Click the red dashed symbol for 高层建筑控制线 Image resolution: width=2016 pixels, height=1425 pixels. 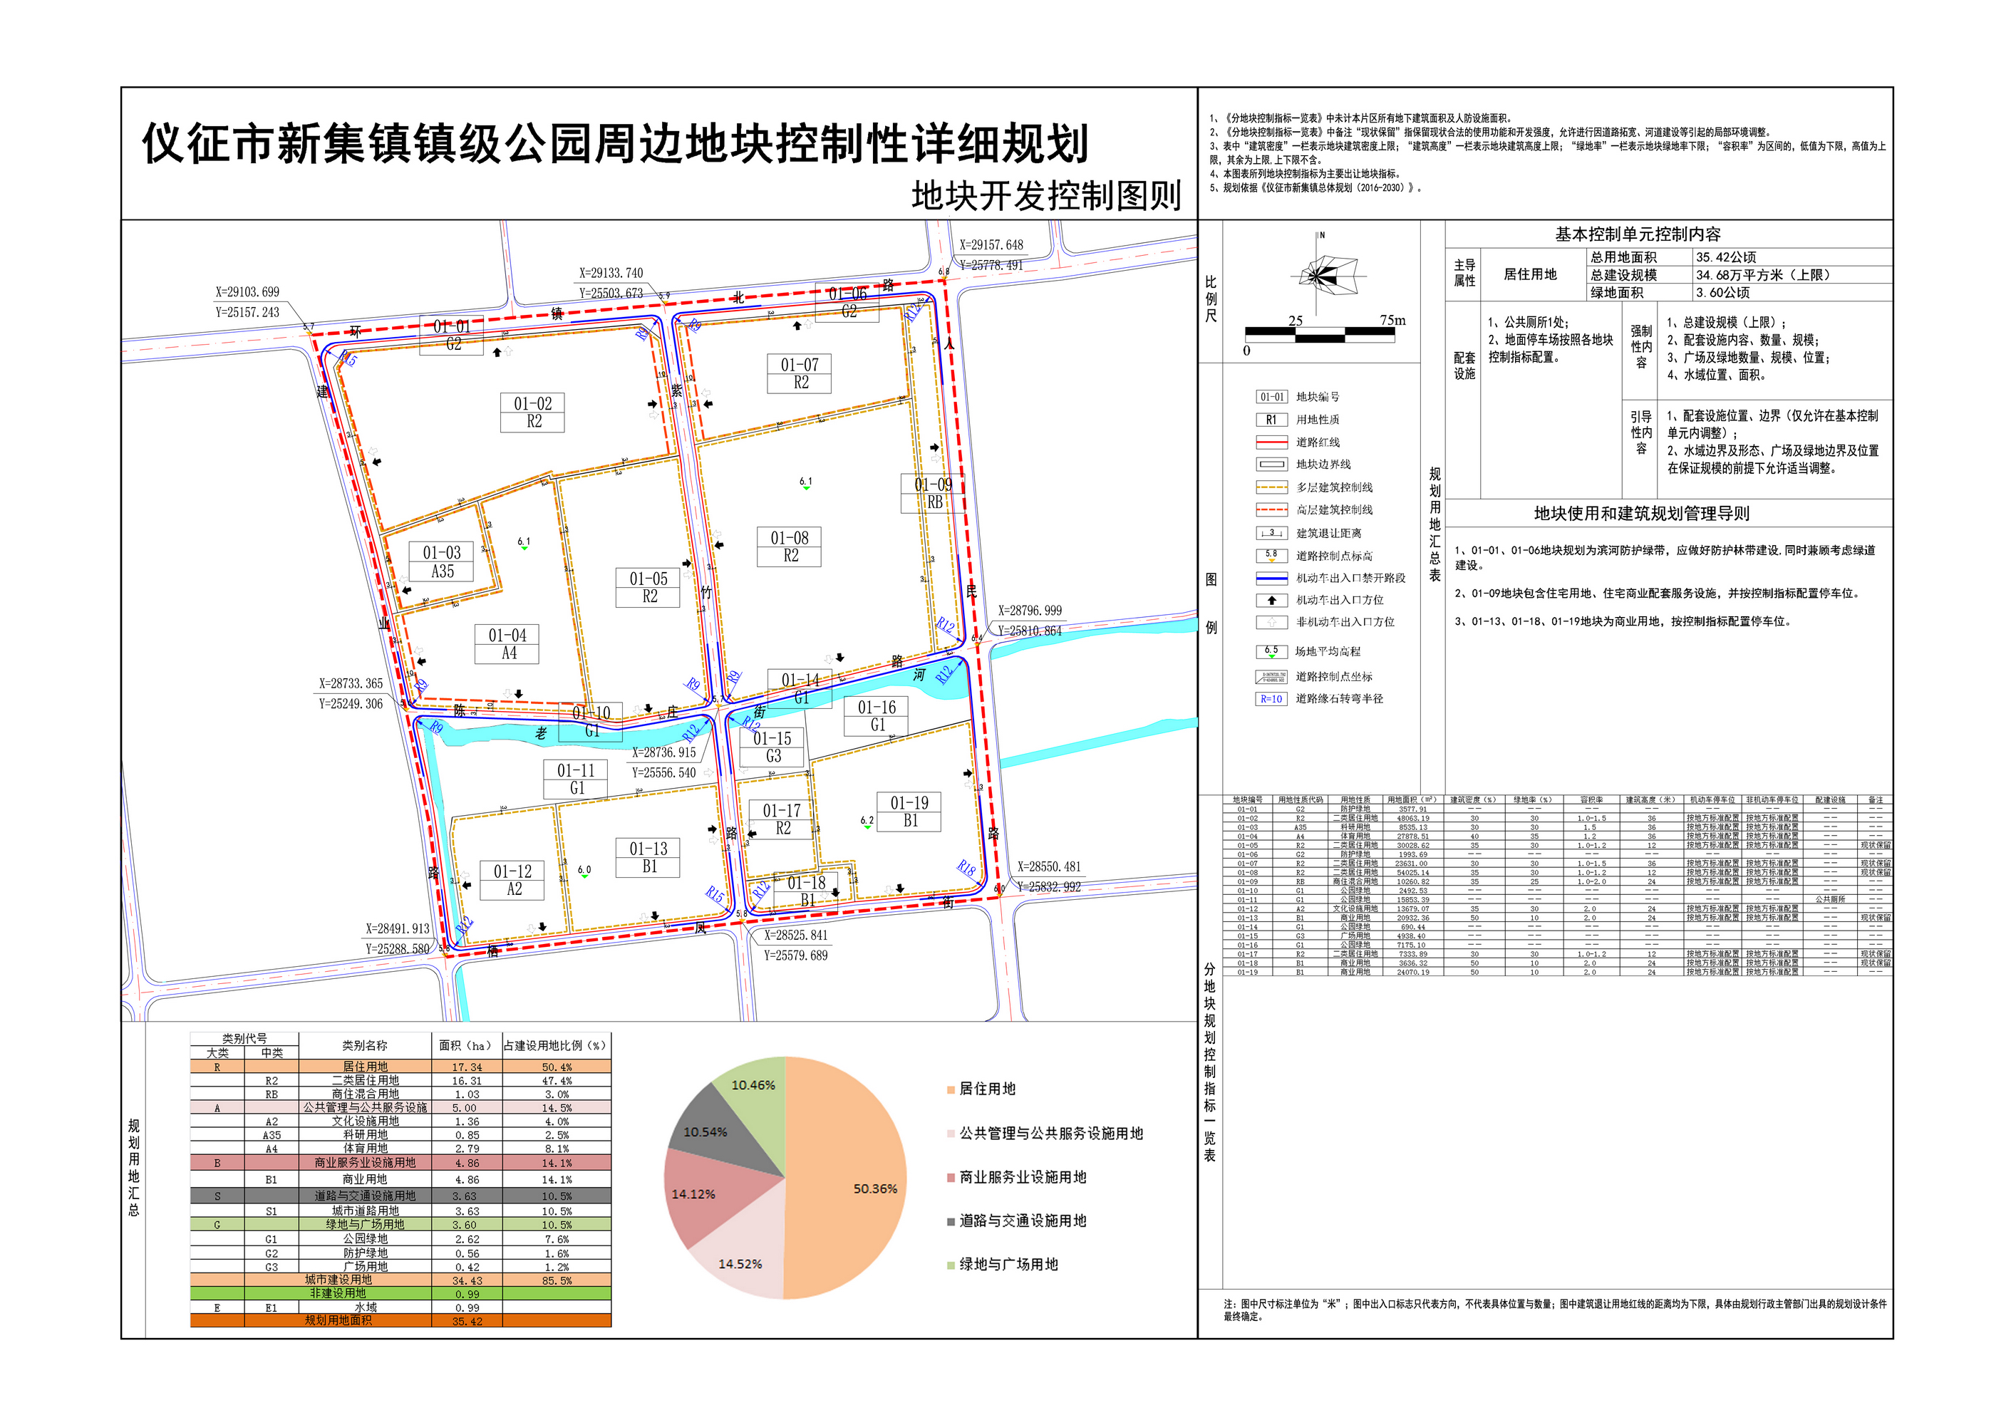click(1271, 509)
